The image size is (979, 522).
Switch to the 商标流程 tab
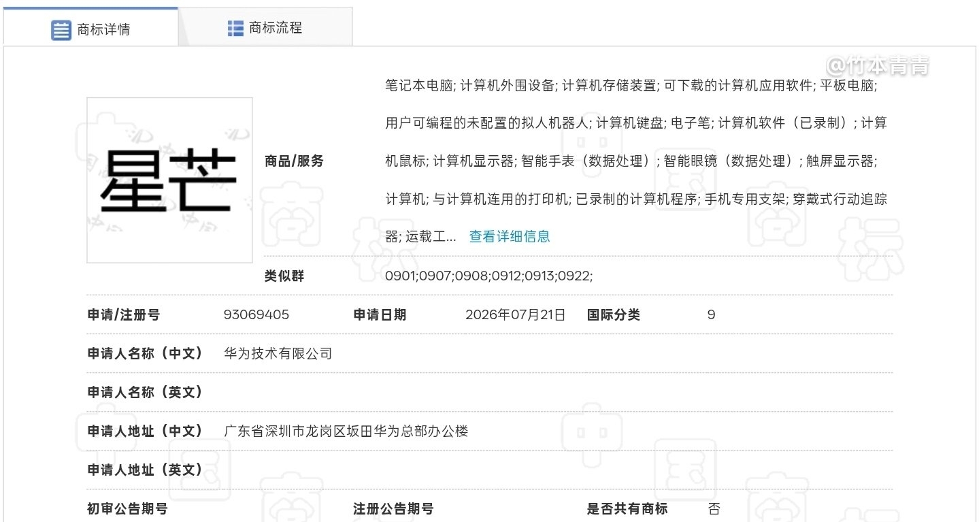[x=265, y=27]
